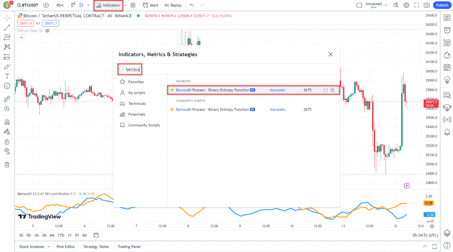Remove drawings with trash icon
The image size is (453, 252).
[x=7, y=165]
